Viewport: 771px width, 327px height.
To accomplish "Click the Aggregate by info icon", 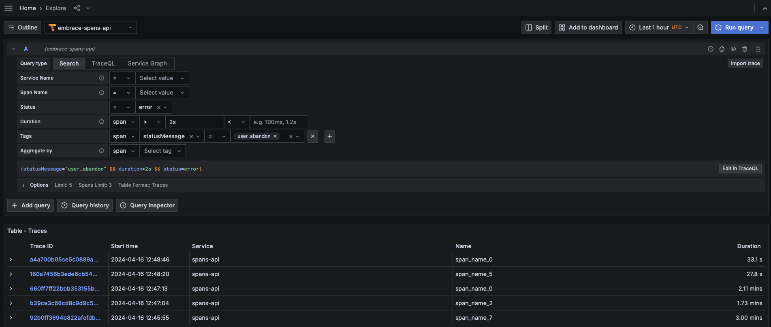I will click(x=102, y=151).
